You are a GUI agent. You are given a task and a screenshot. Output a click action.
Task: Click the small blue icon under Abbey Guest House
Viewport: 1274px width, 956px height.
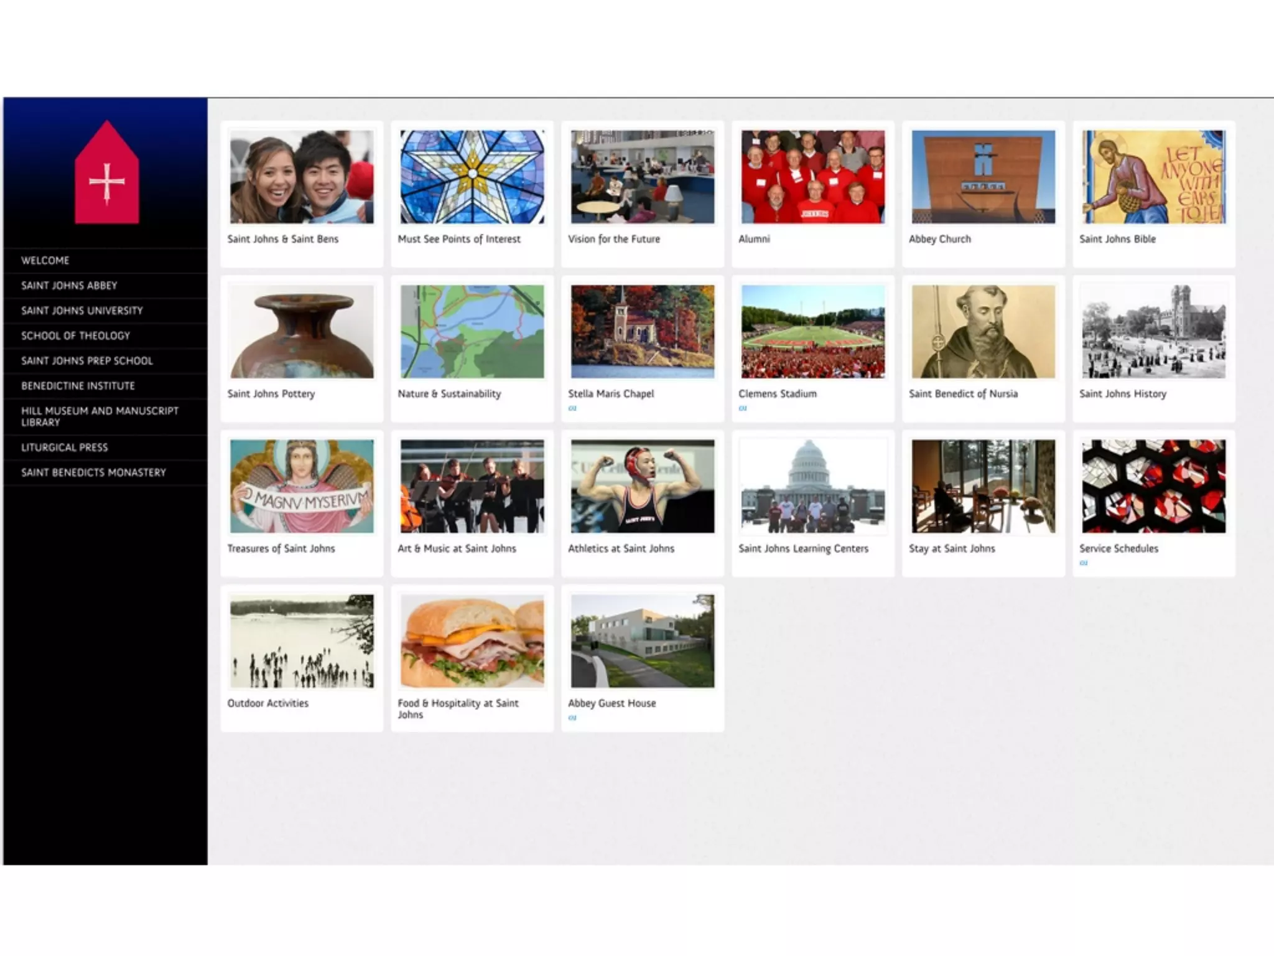pos(572,718)
